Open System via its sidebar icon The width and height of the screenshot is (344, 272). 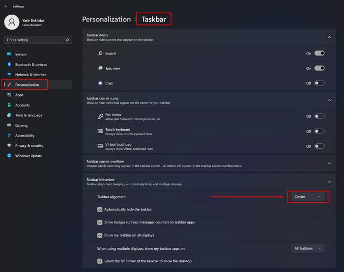pos(9,54)
